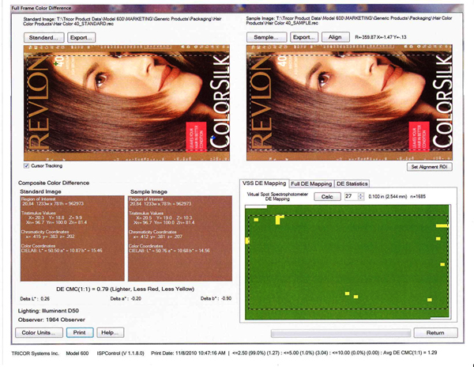Click the blue cursor marker on standard image
The width and height of the screenshot is (474, 367).
click(x=213, y=138)
